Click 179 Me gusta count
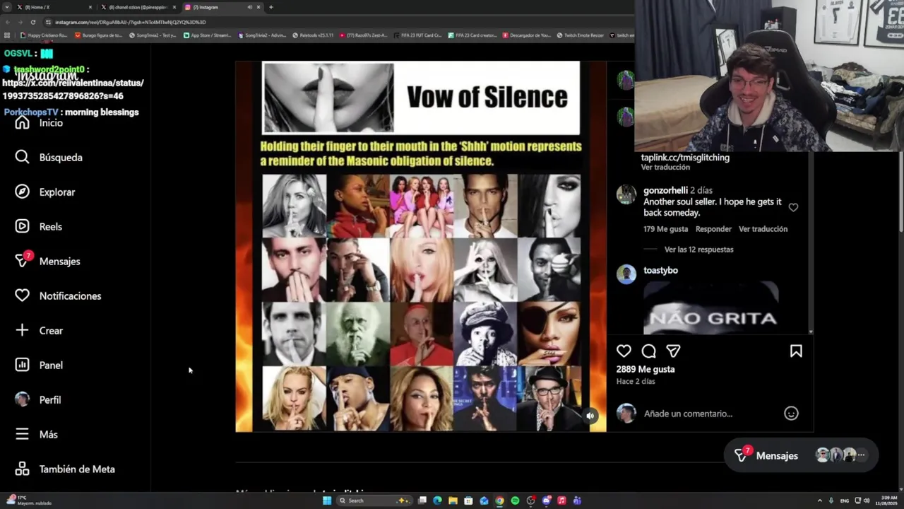 click(x=665, y=229)
